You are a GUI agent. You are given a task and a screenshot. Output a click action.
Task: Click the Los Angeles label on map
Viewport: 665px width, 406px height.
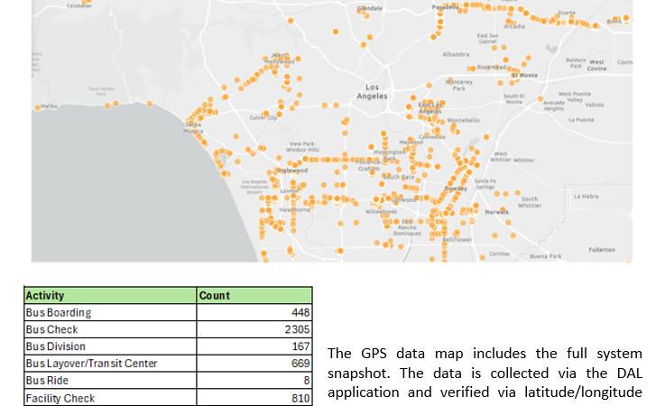(371, 91)
